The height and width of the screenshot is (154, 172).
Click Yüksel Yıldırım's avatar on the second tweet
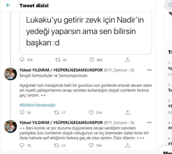click(10, 127)
